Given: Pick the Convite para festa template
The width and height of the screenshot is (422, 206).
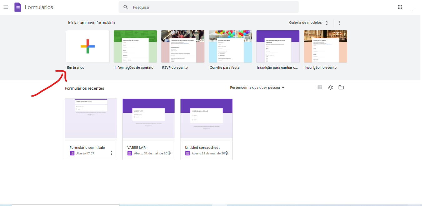Looking at the screenshot, I should [x=230, y=46].
